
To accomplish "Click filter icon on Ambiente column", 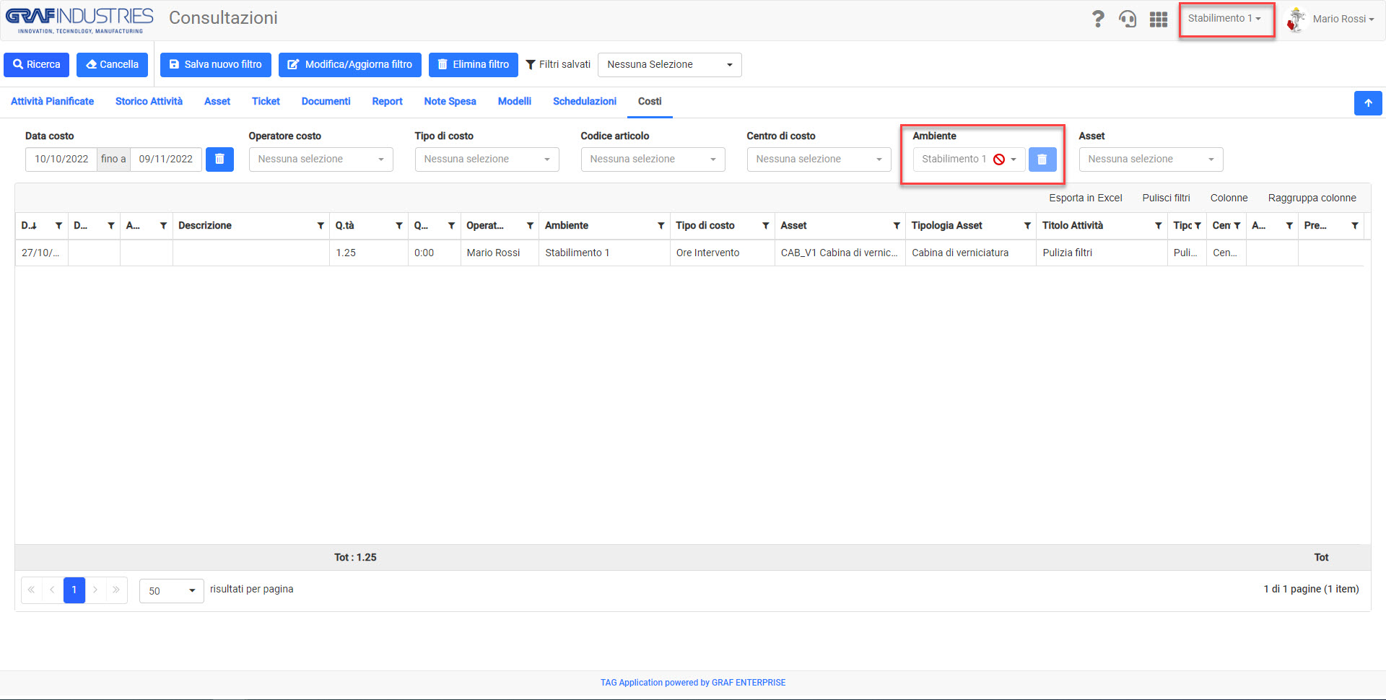I will (x=661, y=226).
